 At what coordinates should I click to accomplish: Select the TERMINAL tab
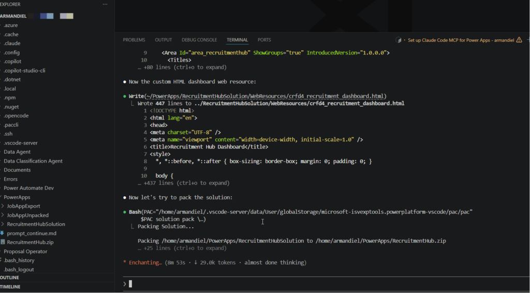click(237, 40)
